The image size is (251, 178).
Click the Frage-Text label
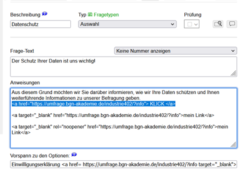click(x=22, y=51)
